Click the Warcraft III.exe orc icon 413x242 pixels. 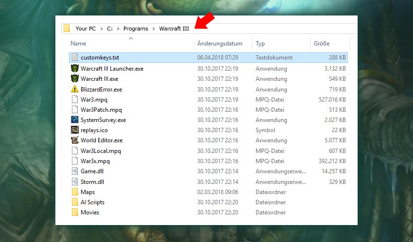click(75, 78)
